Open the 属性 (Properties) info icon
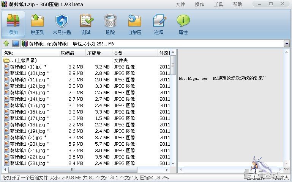This screenshot has width=292, height=182. (183, 24)
